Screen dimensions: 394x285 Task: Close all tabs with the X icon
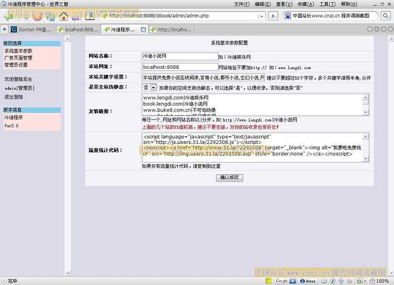click(x=390, y=29)
